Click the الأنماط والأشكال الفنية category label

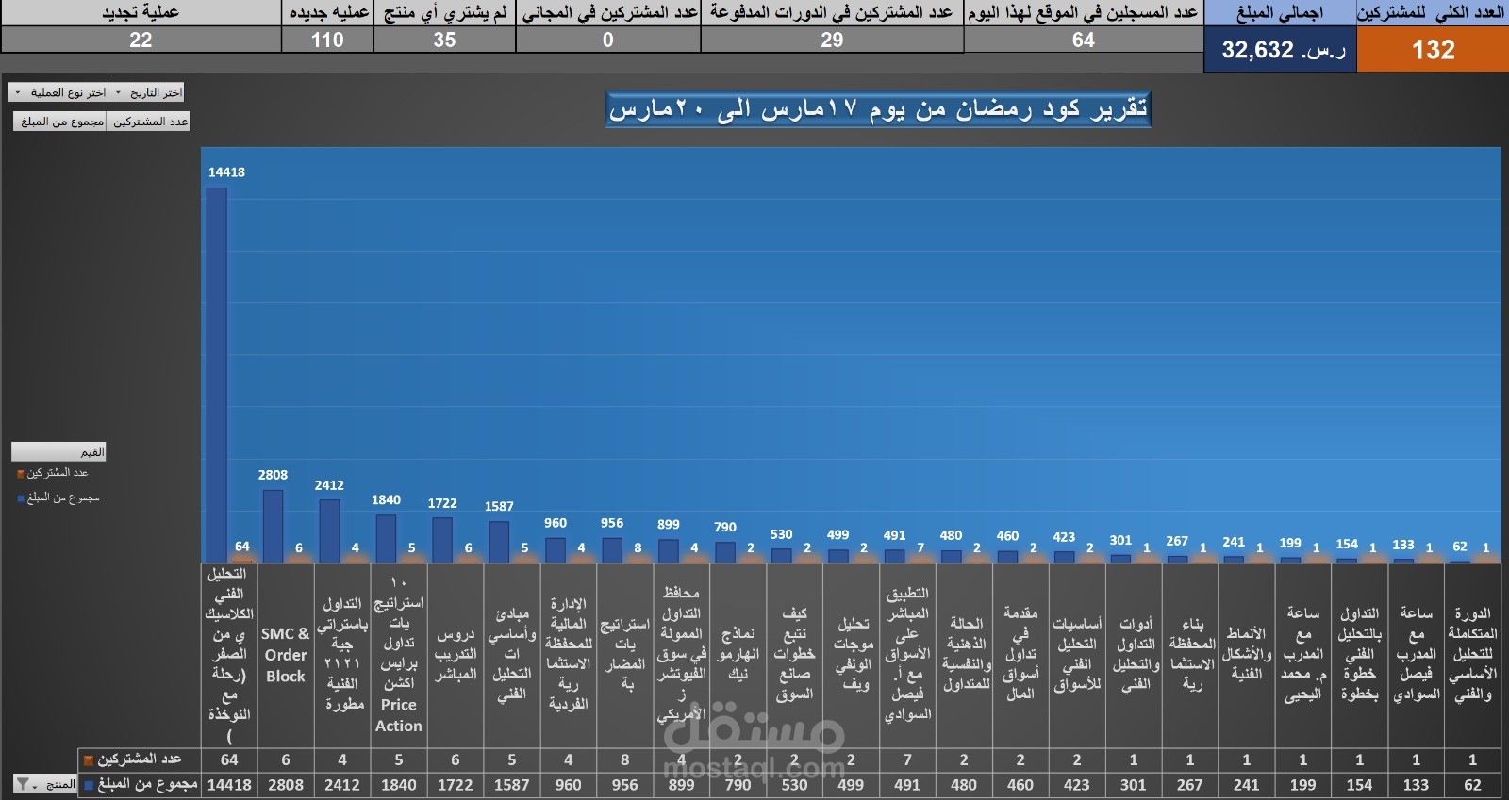click(x=1247, y=654)
